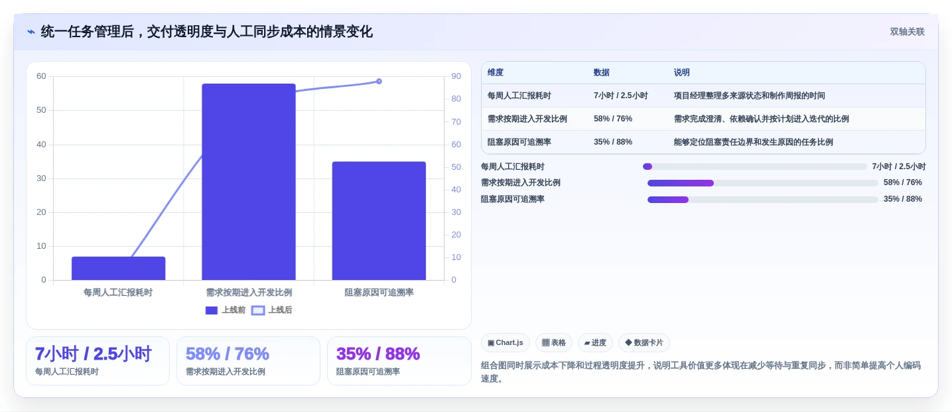Click the 双轴关联 label in the header
952x412 pixels.
[907, 32]
